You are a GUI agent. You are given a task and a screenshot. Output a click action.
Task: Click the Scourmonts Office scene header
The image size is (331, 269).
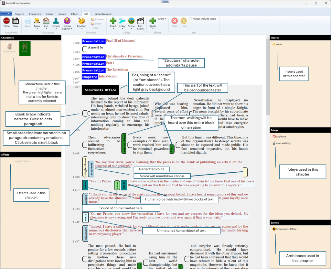coord(100,90)
